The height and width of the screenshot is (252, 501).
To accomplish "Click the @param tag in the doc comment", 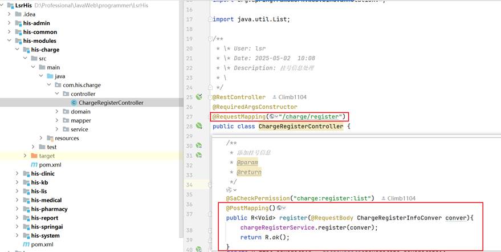I will click(247, 162).
